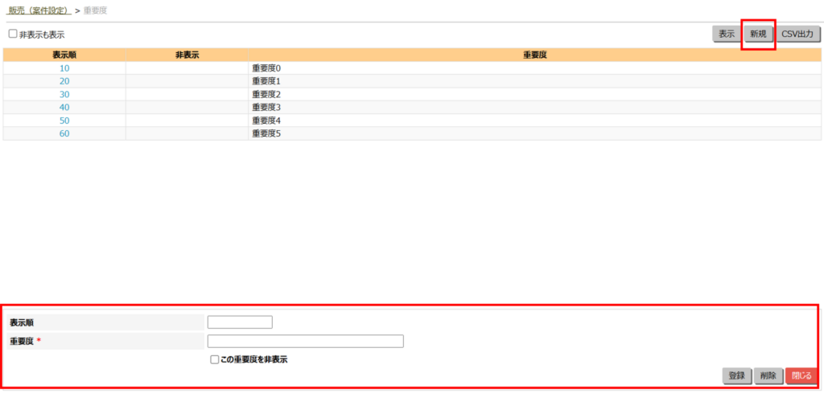The width and height of the screenshot is (824, 393).
Task: Open display order 40 row link
Action: point(64,107)
